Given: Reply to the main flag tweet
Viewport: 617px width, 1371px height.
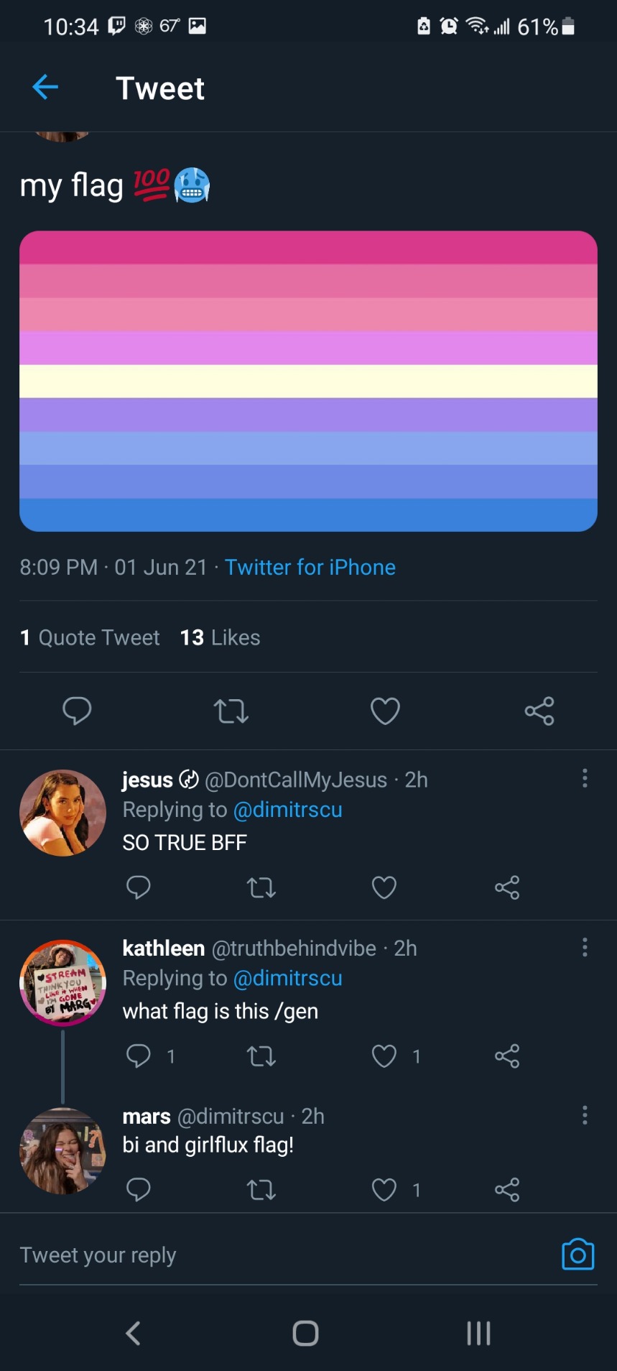Looking at the screenshot, I should tap(77, 711).
